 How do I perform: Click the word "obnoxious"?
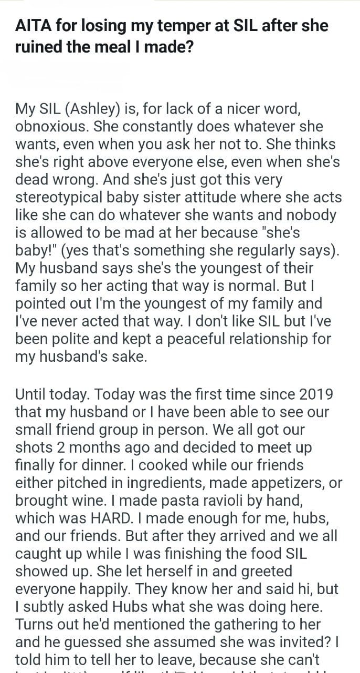point(52,127)
